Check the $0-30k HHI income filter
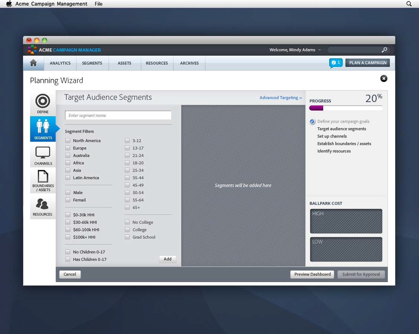The width and height of the screenshot is (419, 334). [x=68, y=215]
